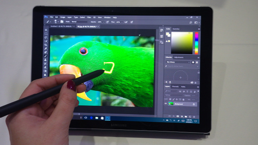Click the search magnifier in options bar
This screenshot has height=145, width=258.
coord(191,22)
